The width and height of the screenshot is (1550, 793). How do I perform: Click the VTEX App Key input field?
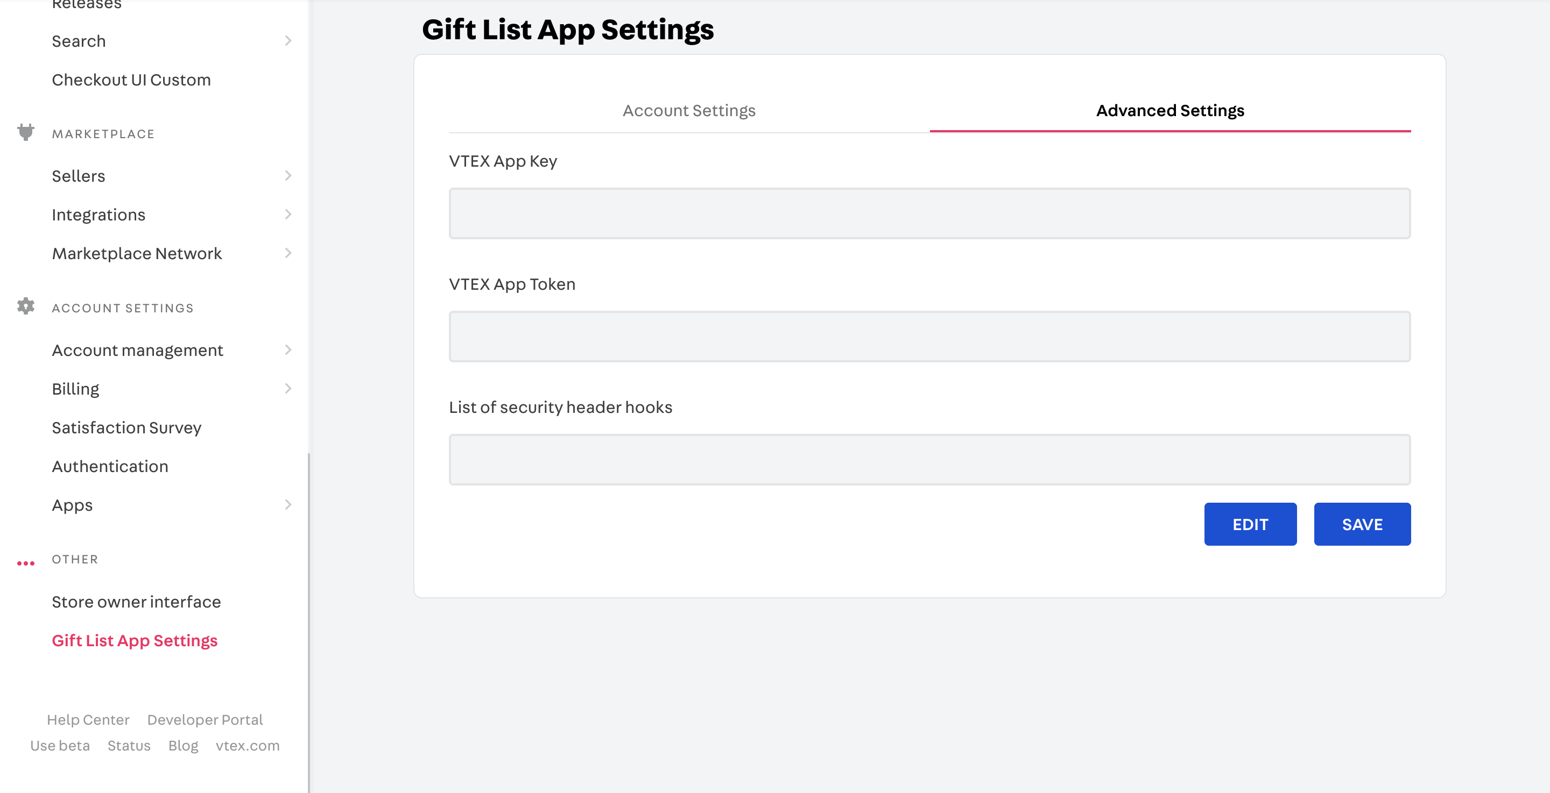pyautogui.click(x=929, y=212)
